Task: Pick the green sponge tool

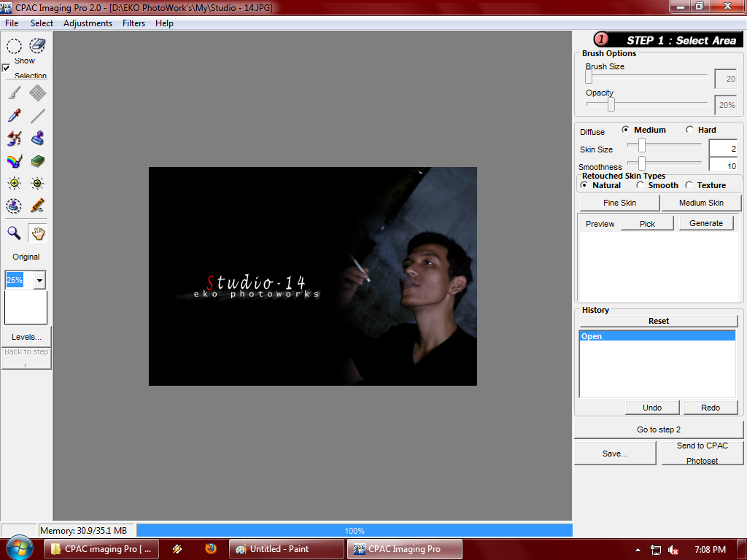Action: [38, 161]
